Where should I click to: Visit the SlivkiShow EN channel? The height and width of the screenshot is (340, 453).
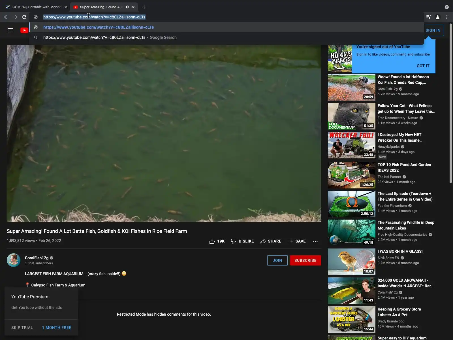pos(388,258)
